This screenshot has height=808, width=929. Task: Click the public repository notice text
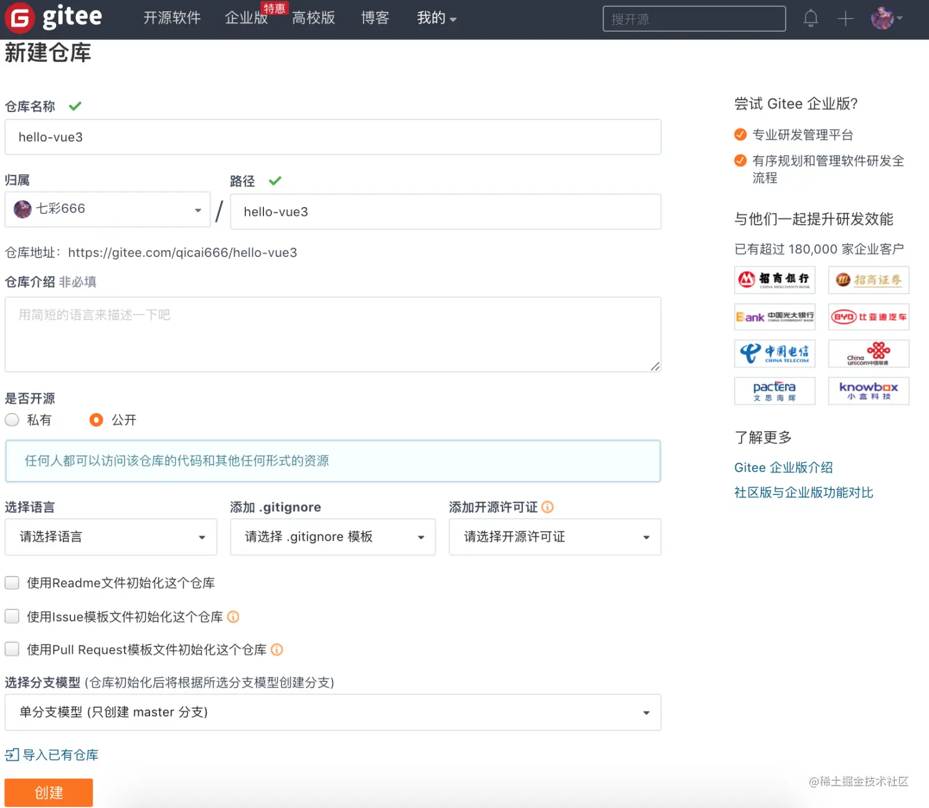tap(177, 461)
